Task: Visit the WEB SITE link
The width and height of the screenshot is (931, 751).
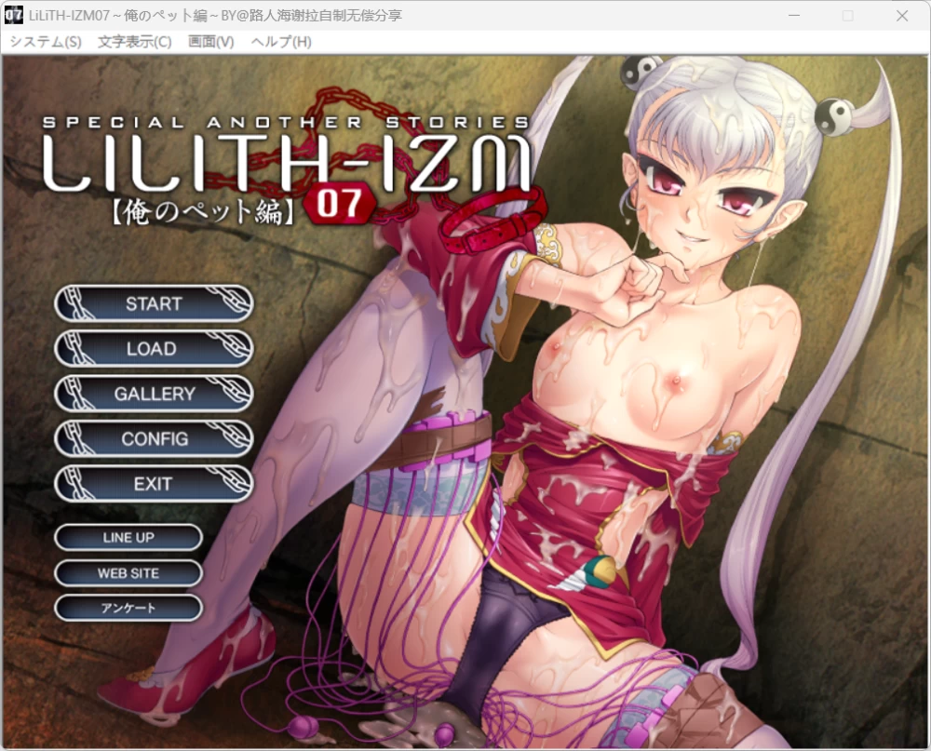Action: click(x=128, y=573)
